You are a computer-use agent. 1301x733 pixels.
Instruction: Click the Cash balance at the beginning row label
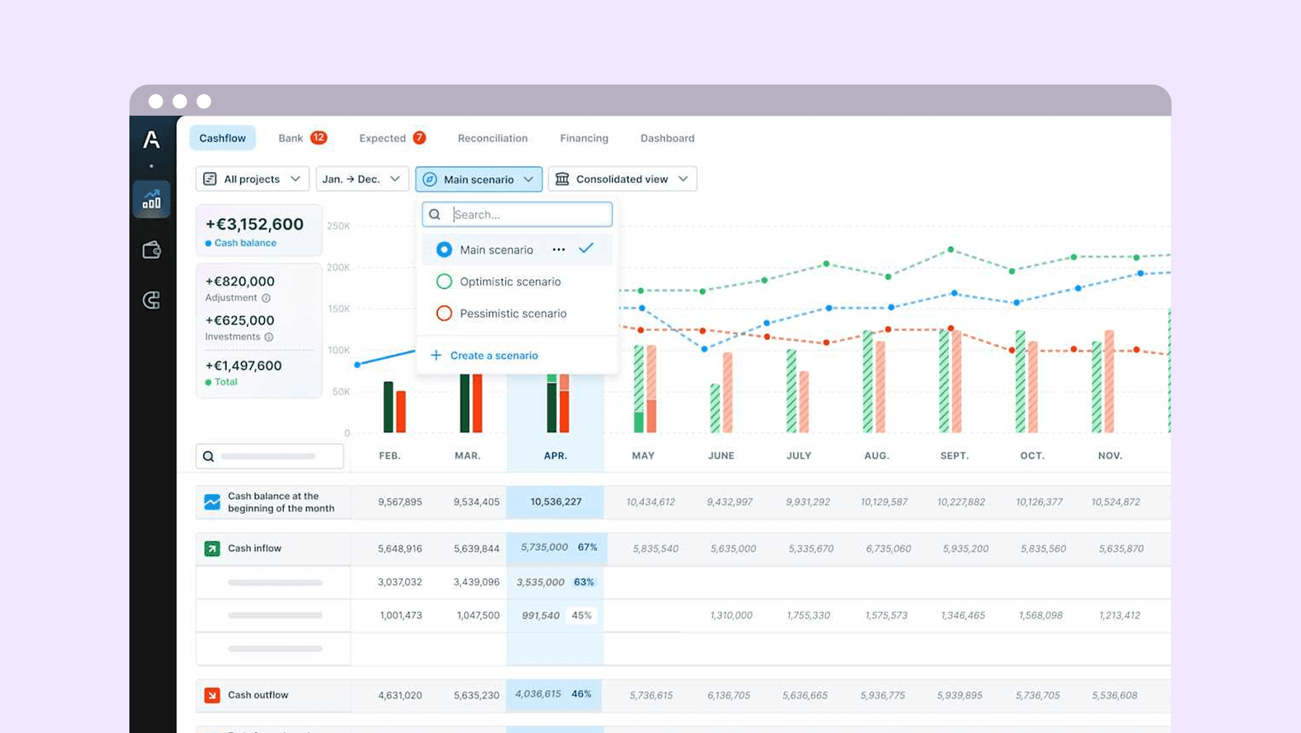[281, 502]
